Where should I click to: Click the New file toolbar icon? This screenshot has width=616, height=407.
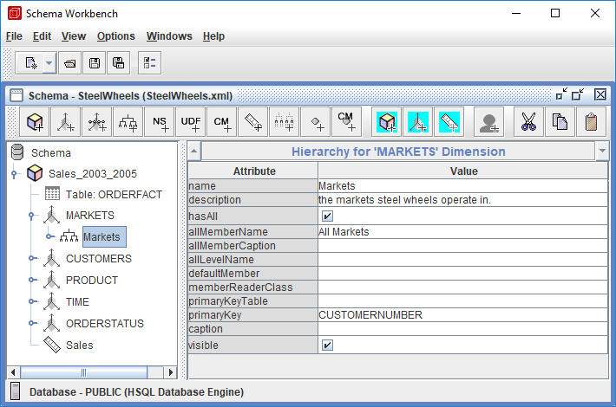[30, 62]
